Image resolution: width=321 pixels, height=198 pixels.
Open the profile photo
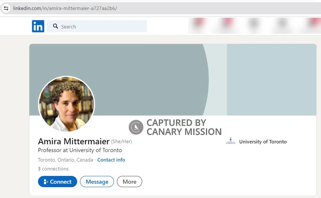[67, 104]
